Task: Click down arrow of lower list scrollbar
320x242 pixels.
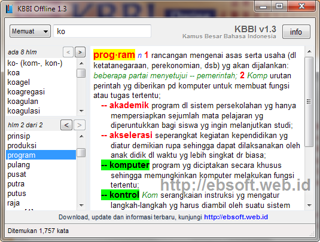Action: tap(81, 206)
